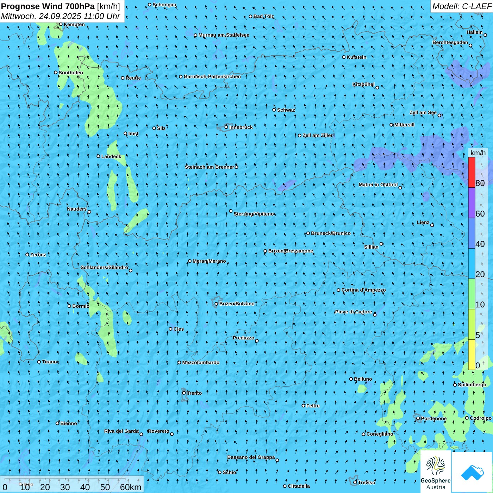Select the yellow 0 km/h legend color
493x493 pixels.
[472, 355]
